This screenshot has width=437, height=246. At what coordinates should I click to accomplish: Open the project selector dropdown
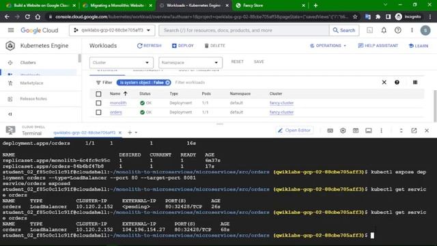112,30
